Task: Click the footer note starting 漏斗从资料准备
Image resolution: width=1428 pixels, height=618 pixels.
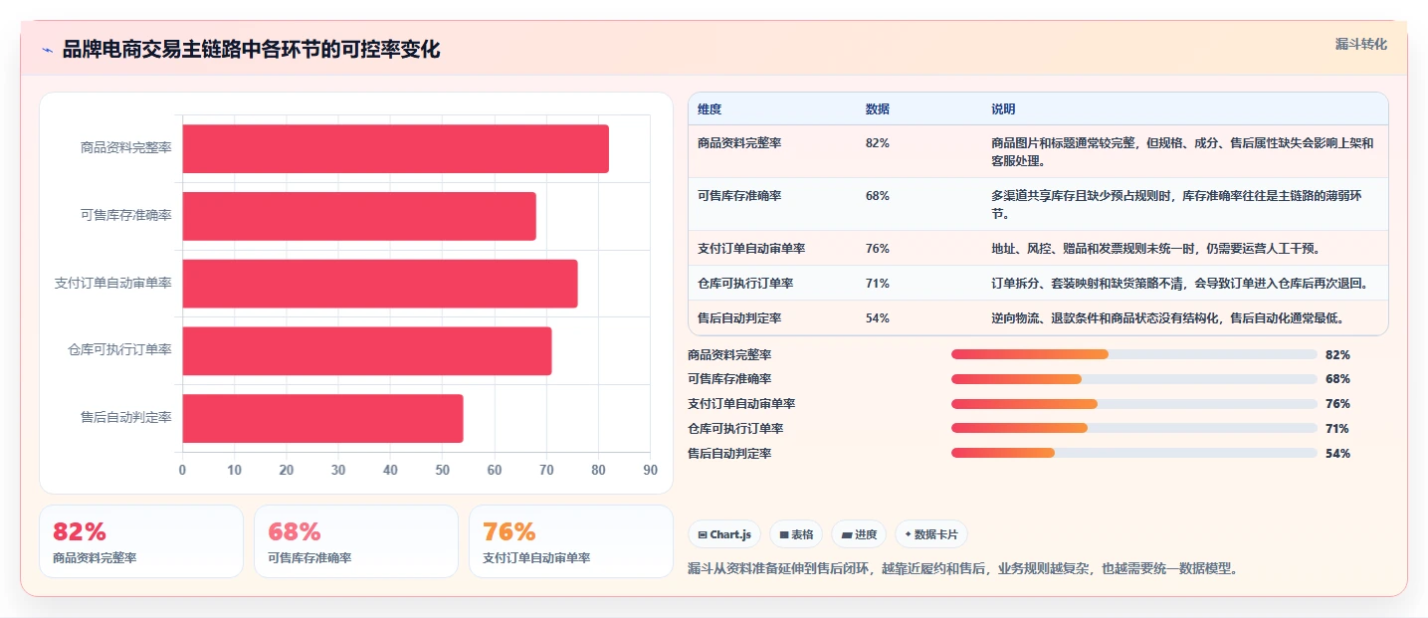Action: pyautogui.click(x=962, y=569)
